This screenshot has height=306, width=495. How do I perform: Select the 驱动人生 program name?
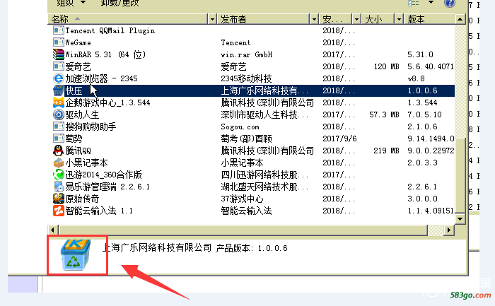click(x=82, y=114)
